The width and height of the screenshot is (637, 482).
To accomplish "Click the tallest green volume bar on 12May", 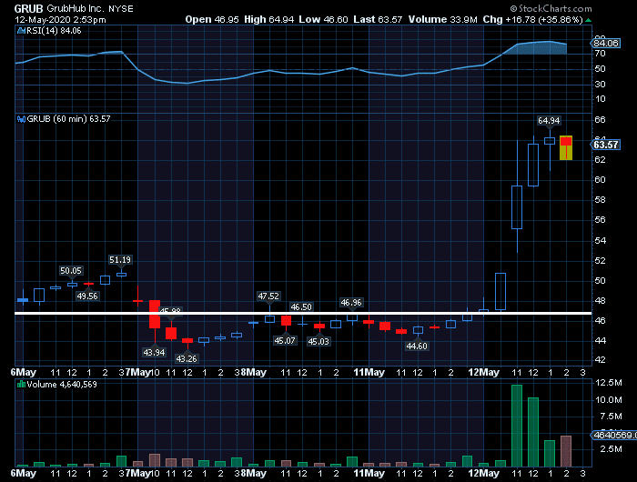I will pyautogui.click(x=517, y=426).
